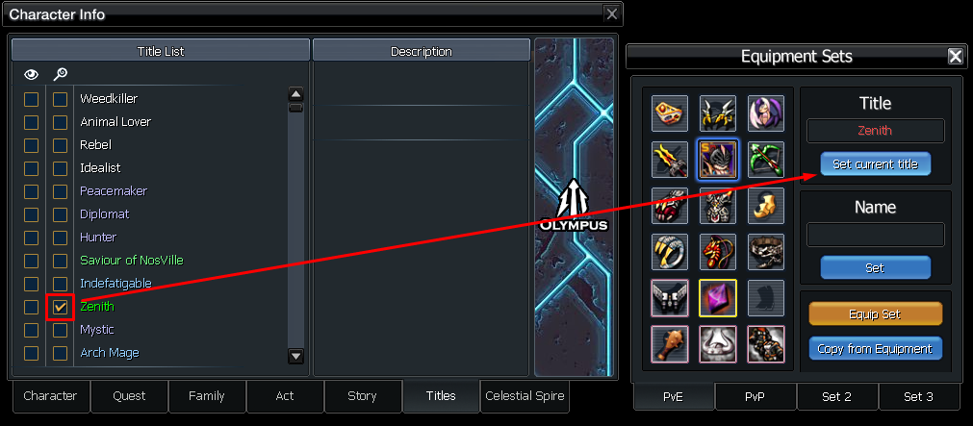Click the title list scroll down arrow

click(x=296, y=356)
